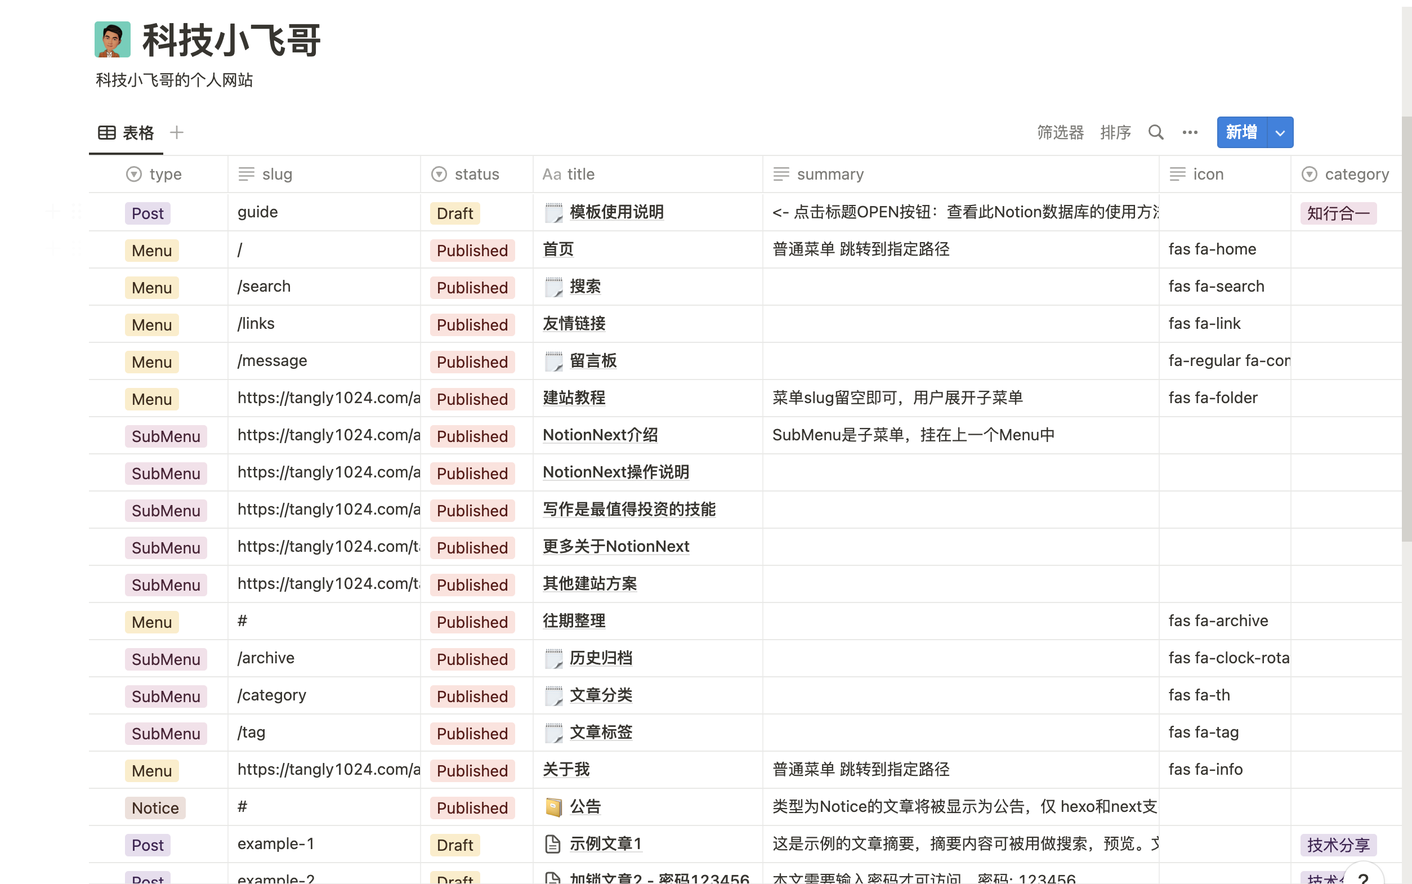
Task: Click page icon next to 留言板
Action: coord(553,361)
